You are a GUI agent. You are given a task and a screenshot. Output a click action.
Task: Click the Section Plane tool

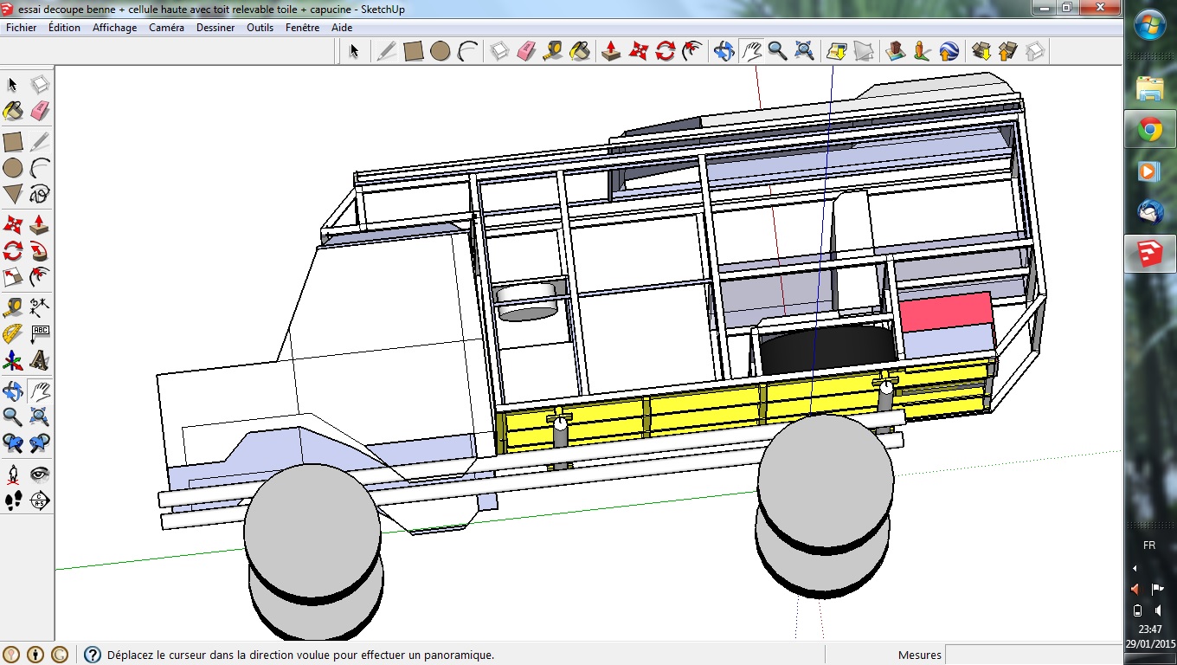[x=40, y=500]
